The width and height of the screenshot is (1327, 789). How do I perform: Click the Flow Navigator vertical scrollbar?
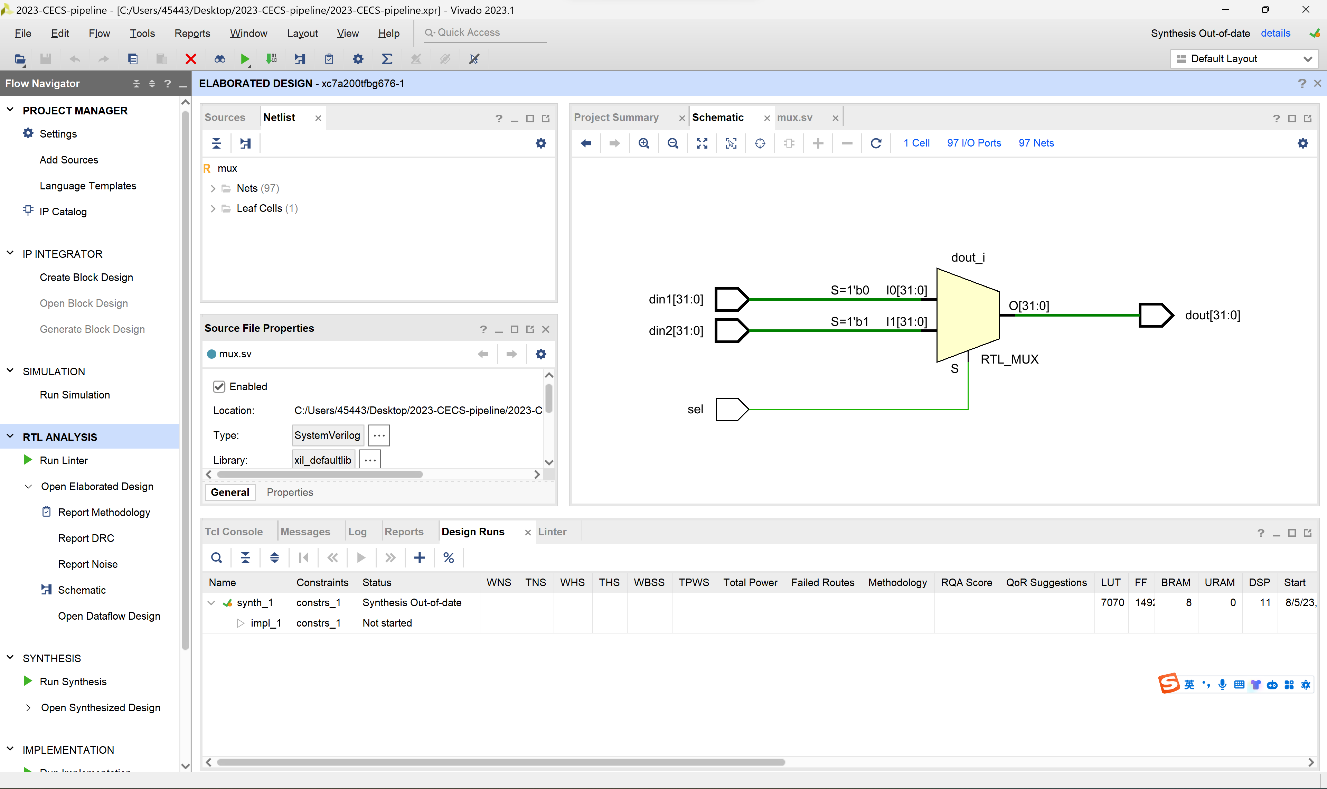click(186, 380)
